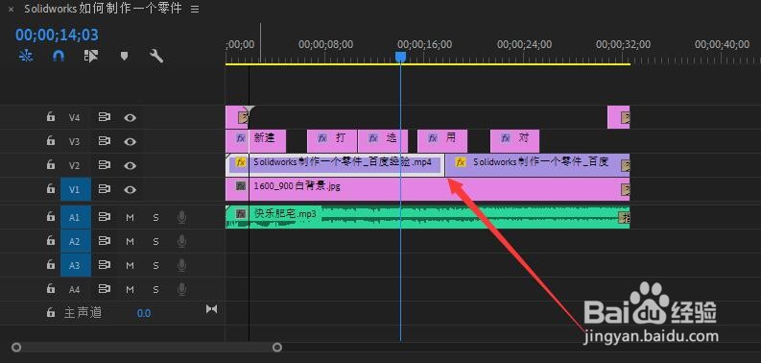
Task: Mute audio track A1
Action: (x=130, y=218)
